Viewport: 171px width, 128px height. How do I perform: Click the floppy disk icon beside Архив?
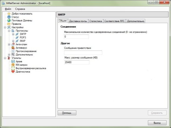tap(13, 61)
